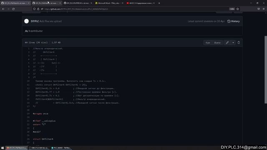This screenshot has width=267, height=150.
Task: Open the Windows Start button
Action: coord(3,148)
